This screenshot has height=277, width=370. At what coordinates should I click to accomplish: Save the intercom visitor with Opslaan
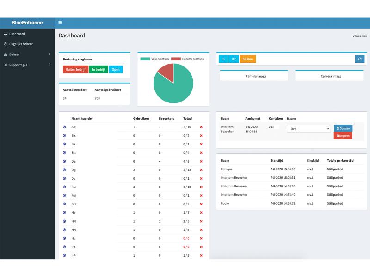343,128
